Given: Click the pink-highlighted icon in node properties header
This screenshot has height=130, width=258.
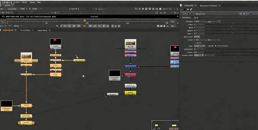Looking at the screenshot, I should [x=241, y=14].
